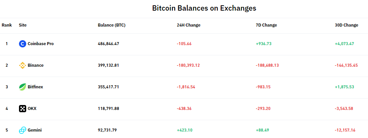368x138 pixels.
Task: Open the Coinbase Pro exchange link
Action: 41,44
